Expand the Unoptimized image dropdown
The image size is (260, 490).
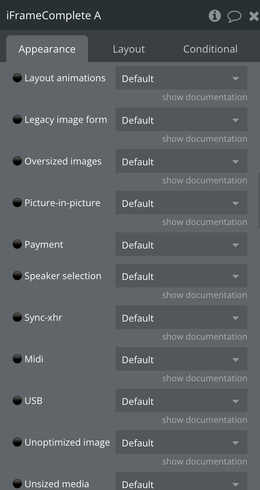pyautogui.click(x=181, y=442)
